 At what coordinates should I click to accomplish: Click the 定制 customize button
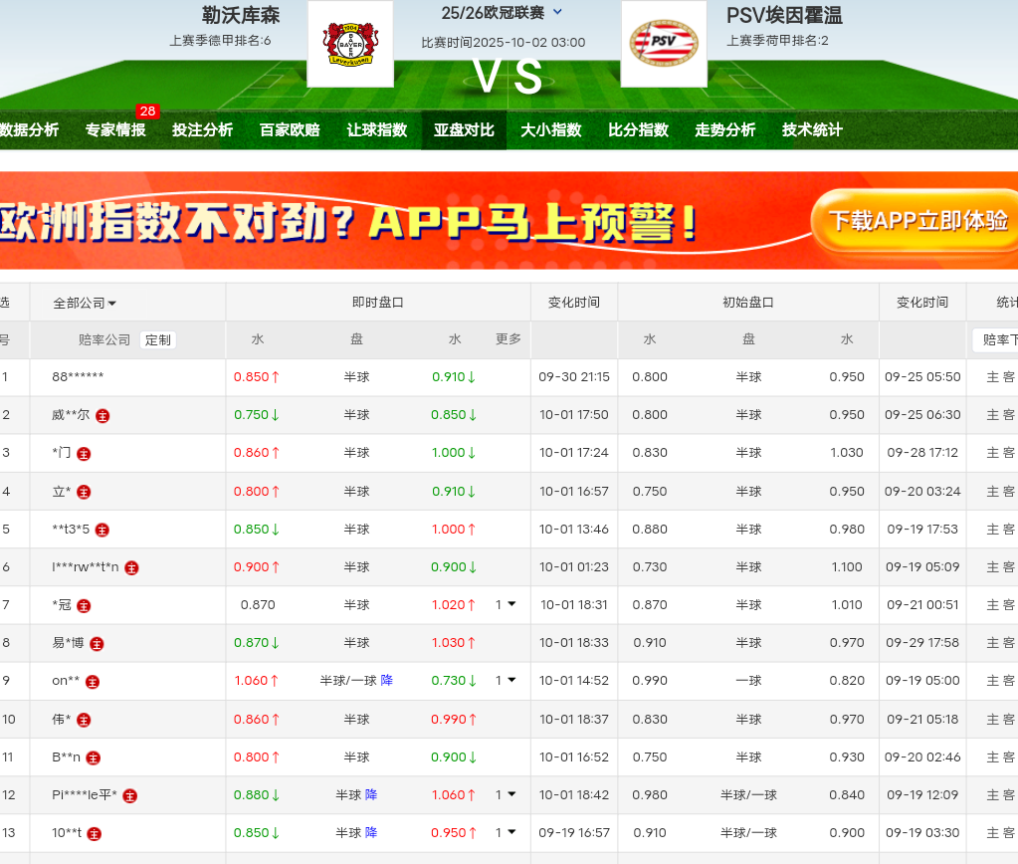pyautogui.click(x=158, y=339)
